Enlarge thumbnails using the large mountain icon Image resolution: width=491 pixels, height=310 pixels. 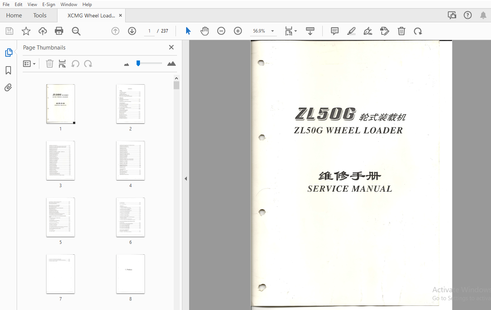pos(171,64)
